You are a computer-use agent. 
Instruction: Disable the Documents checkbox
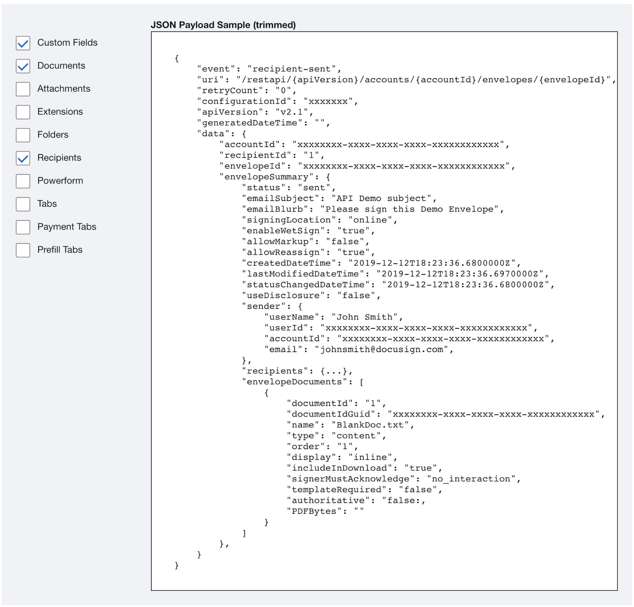(x=23, y=66)
